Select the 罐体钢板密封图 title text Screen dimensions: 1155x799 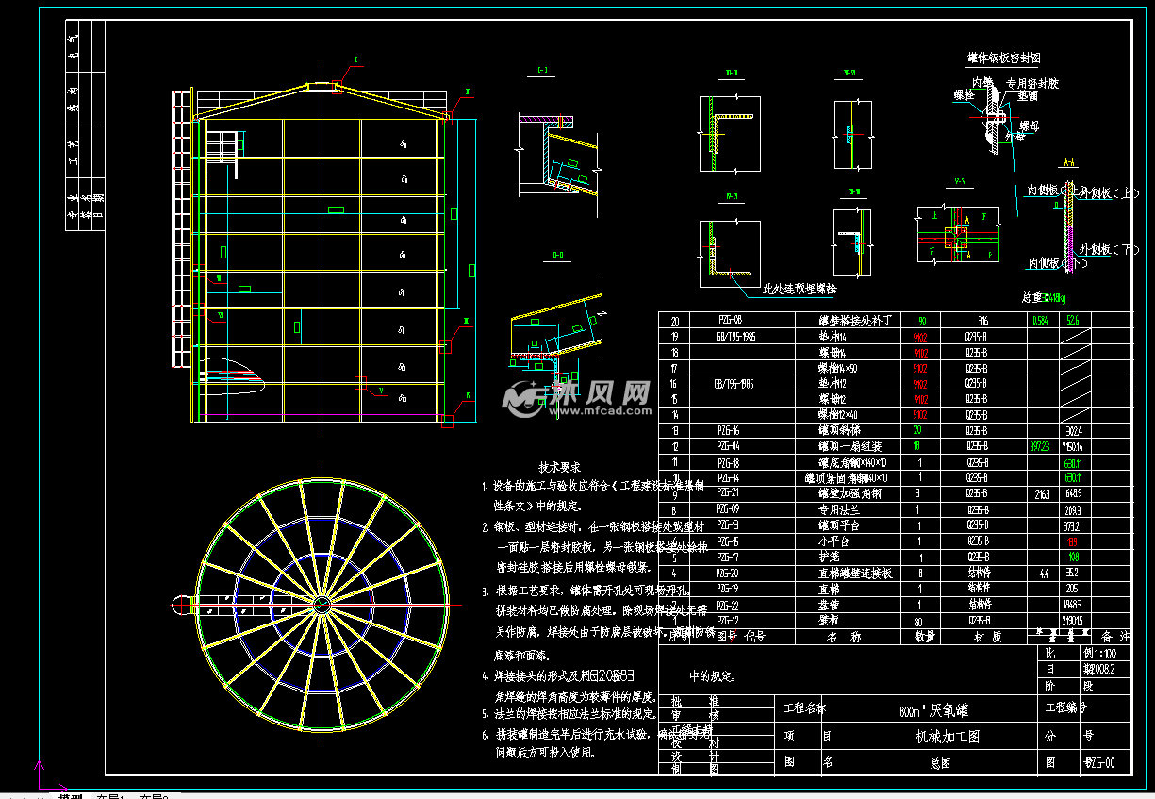tap(1004, 58)
